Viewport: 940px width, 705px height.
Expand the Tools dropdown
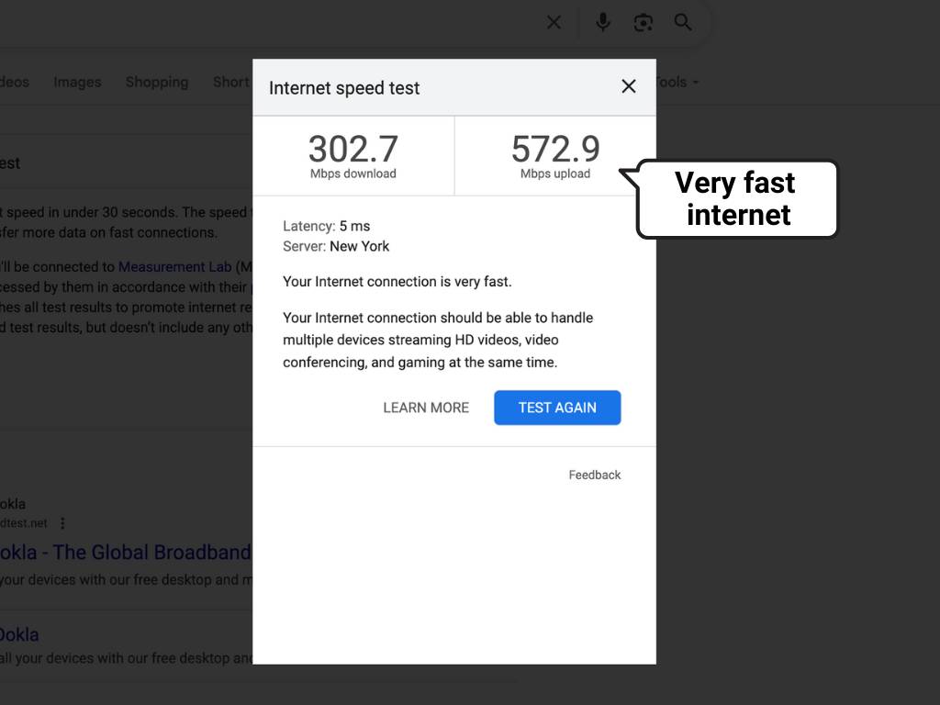pyautogui.click(x=677, y=82)
